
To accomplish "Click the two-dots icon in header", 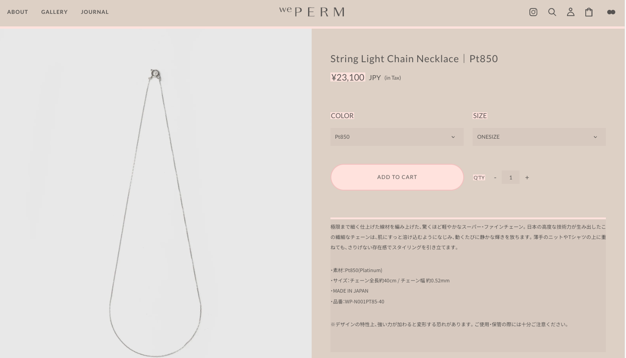I will [x=611, y=12].
